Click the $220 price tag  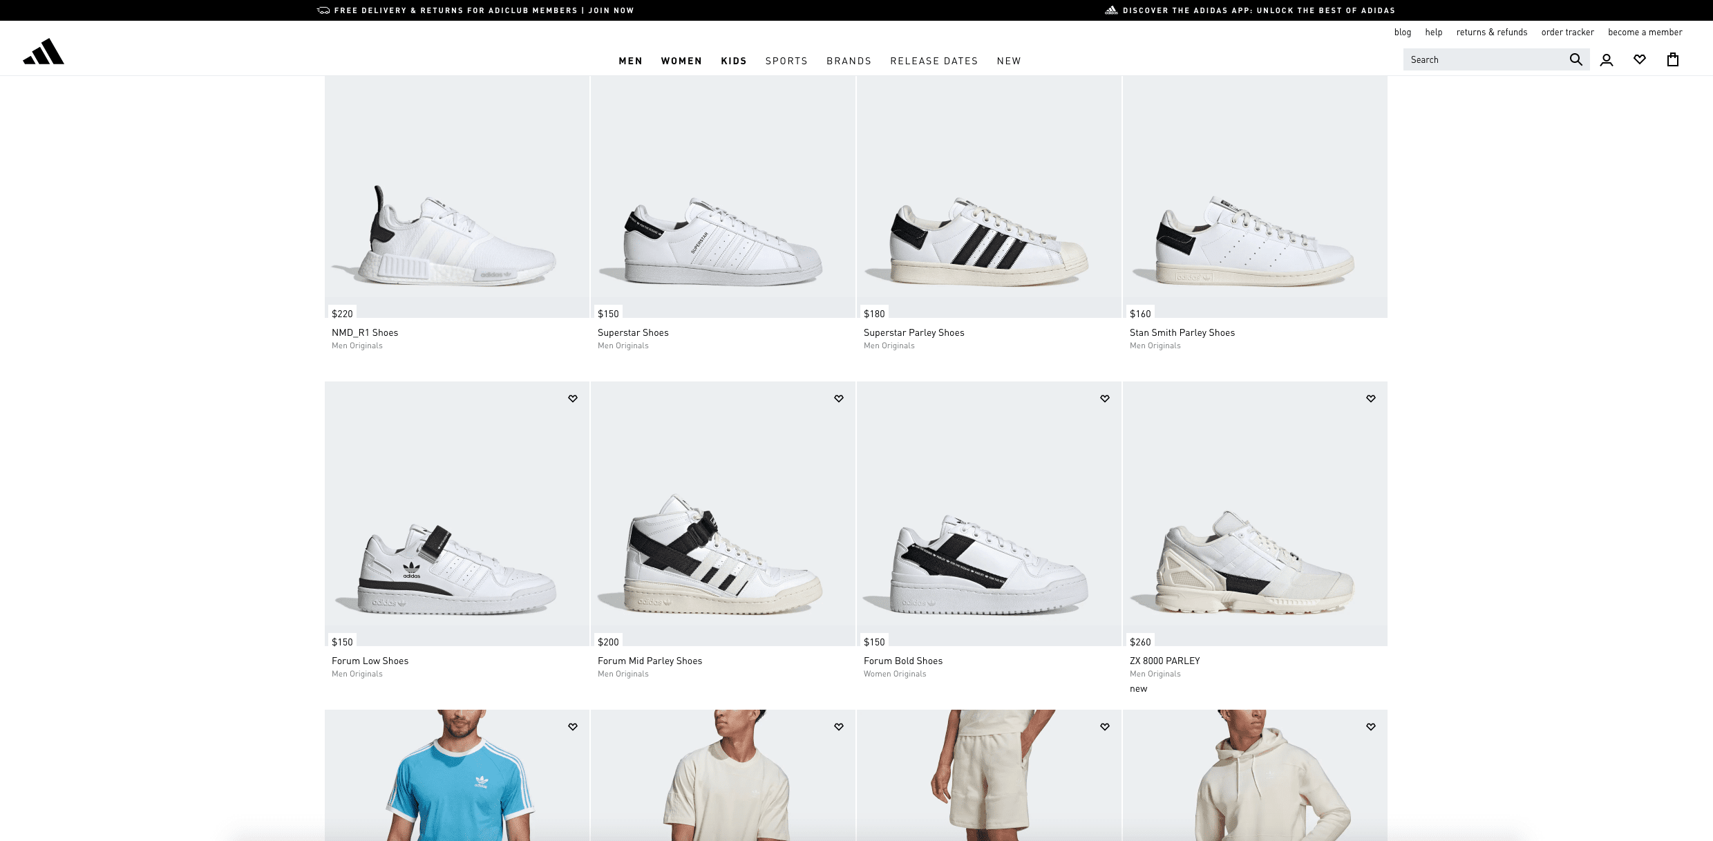pos(342,314)
